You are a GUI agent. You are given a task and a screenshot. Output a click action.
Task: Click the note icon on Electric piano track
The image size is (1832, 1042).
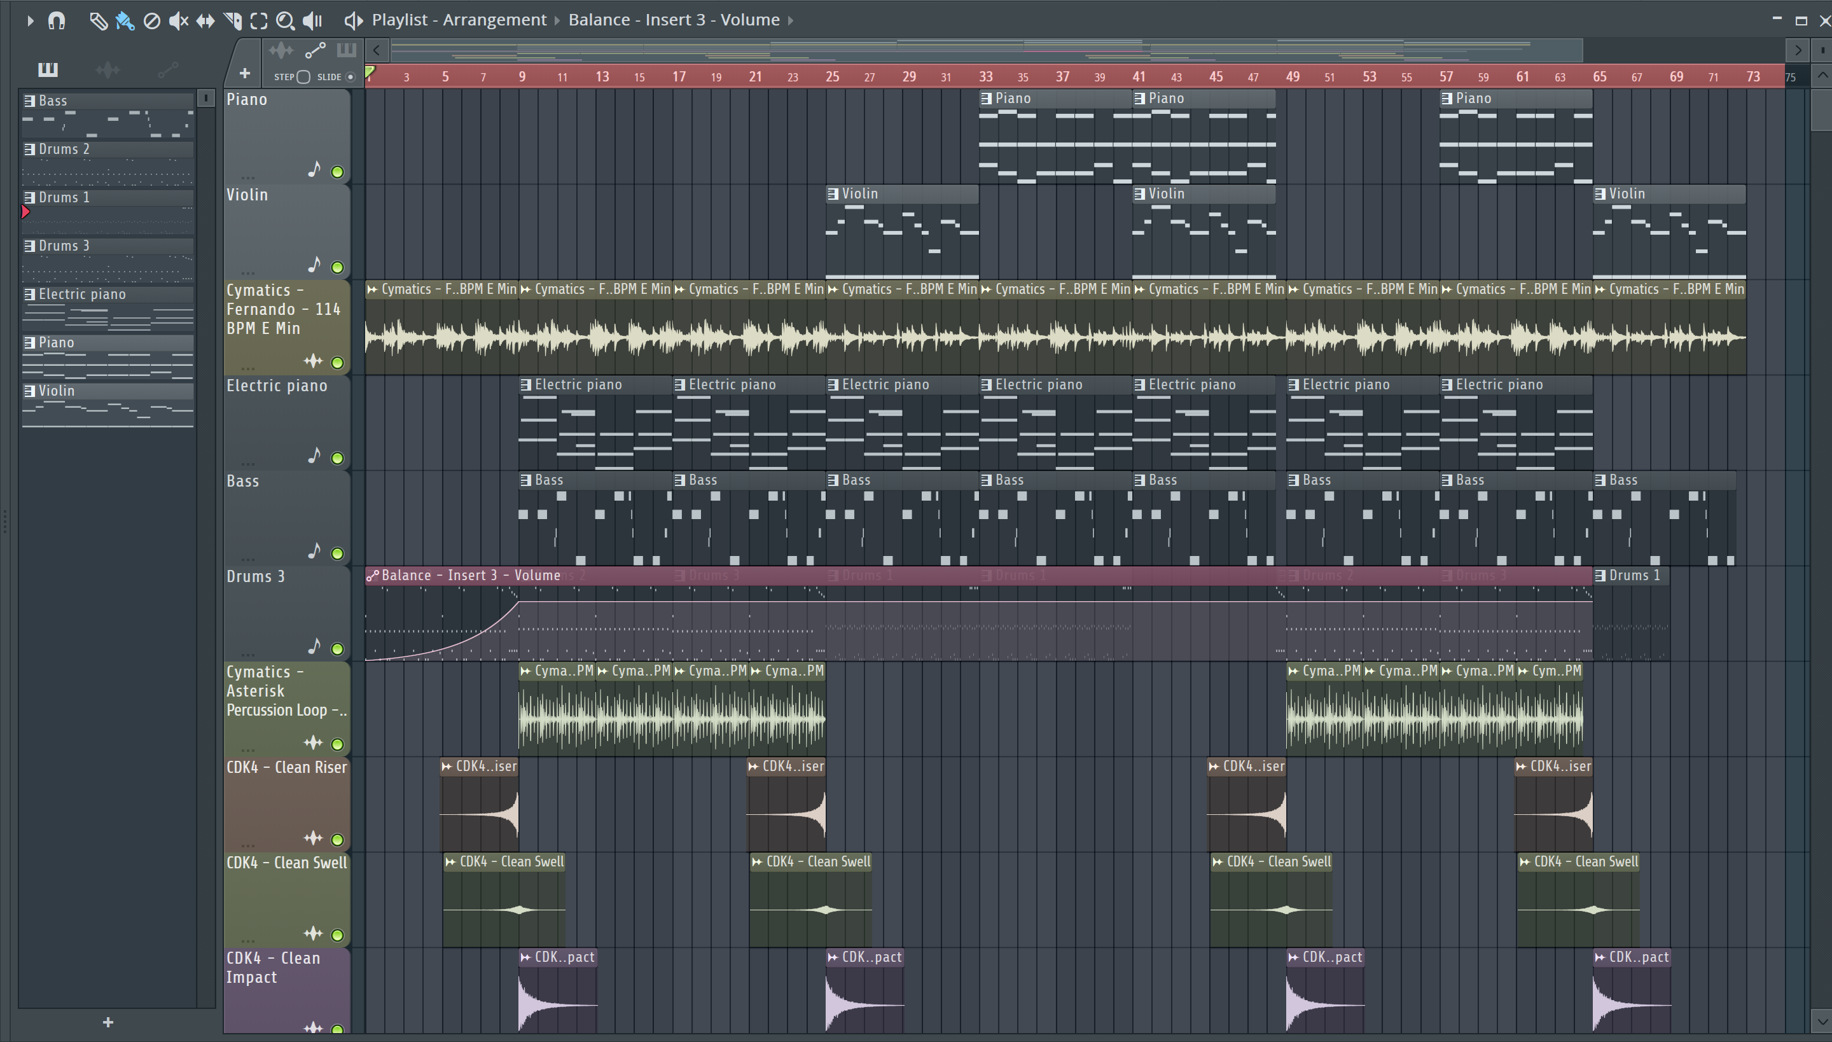click(314, 456)
